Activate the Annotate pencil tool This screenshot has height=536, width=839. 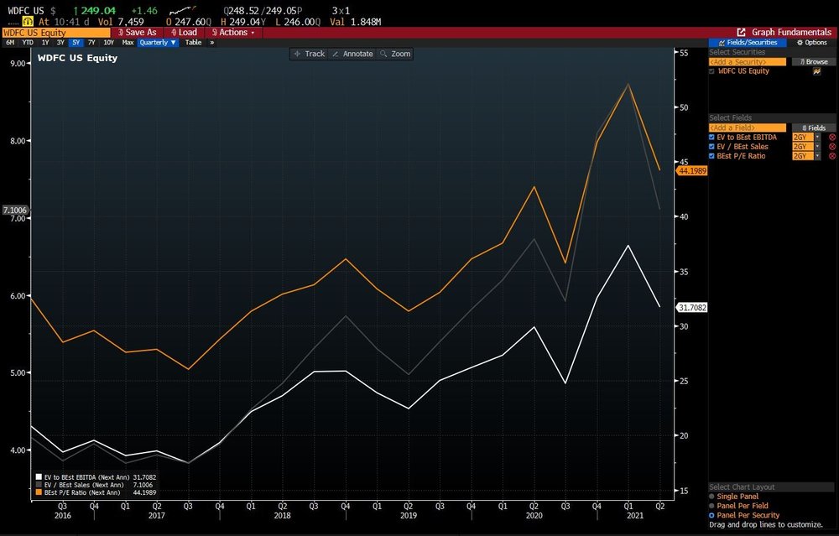click(x=352, y=54)
